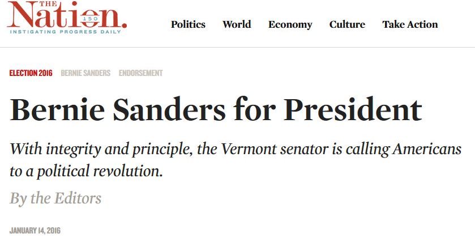475x238 pixels.
Task: Open the 'By the Editors' byline
Action: point(55,198)
